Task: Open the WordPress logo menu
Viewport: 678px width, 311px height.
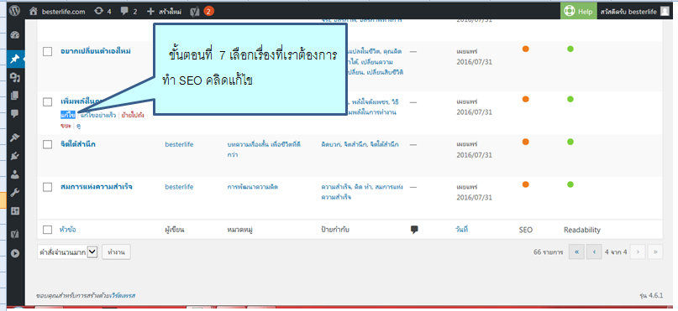Action: pyautogui.click(x=15, y=11)
